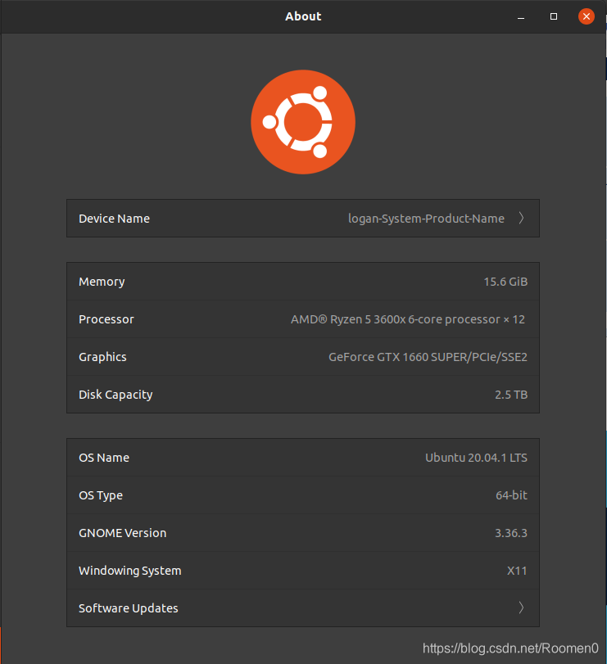Open the Device Name row to rename
Image resolution: width=607 pixels, height=664 pixels.
(x=303, y=218)
